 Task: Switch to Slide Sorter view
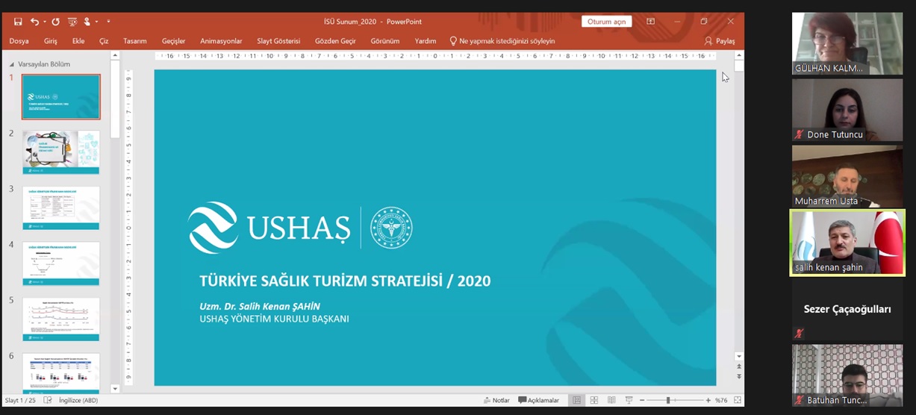pos(594,401)
